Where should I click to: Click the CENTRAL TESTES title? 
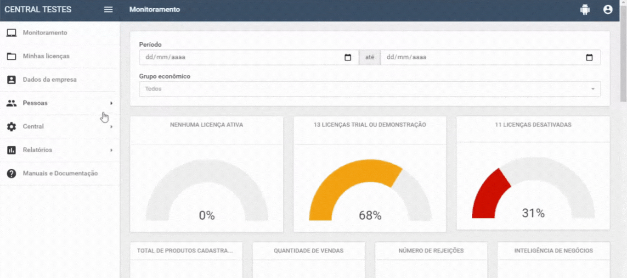pos(38,10)
